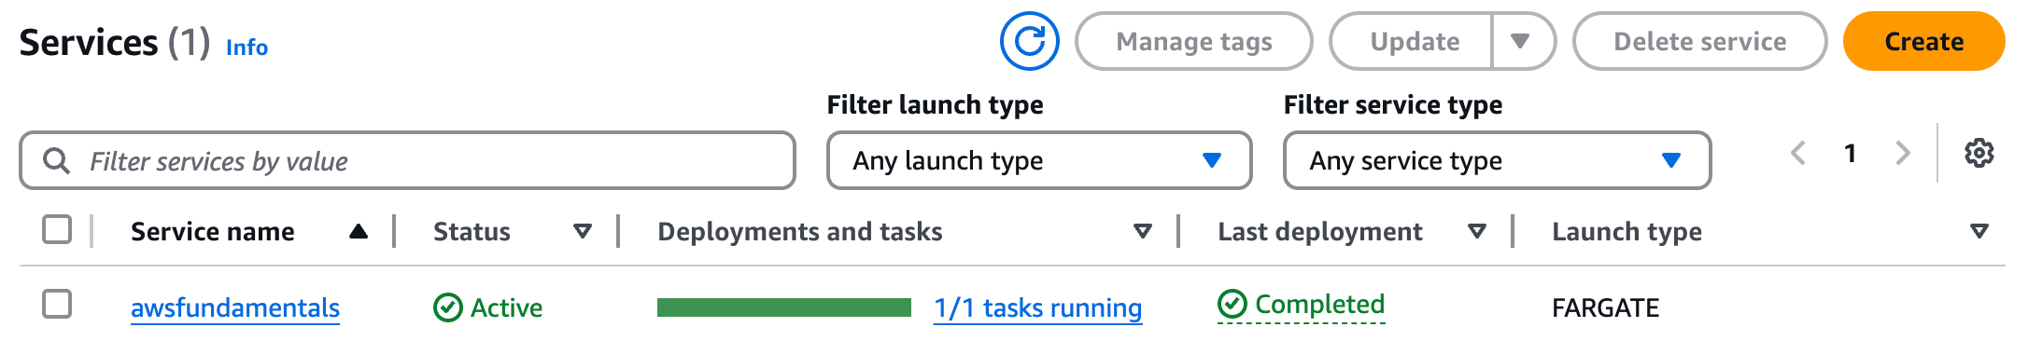Viewport: 2028px width, 341px height.
Task: Select all services checkbox in header
Action: [57, 229]
